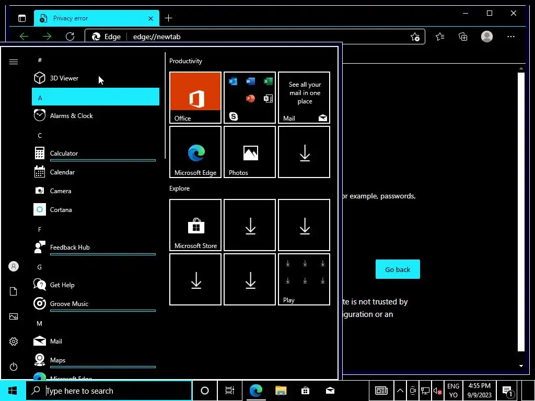Open the user account icon in Start sidebar

(x=14, y=266)
